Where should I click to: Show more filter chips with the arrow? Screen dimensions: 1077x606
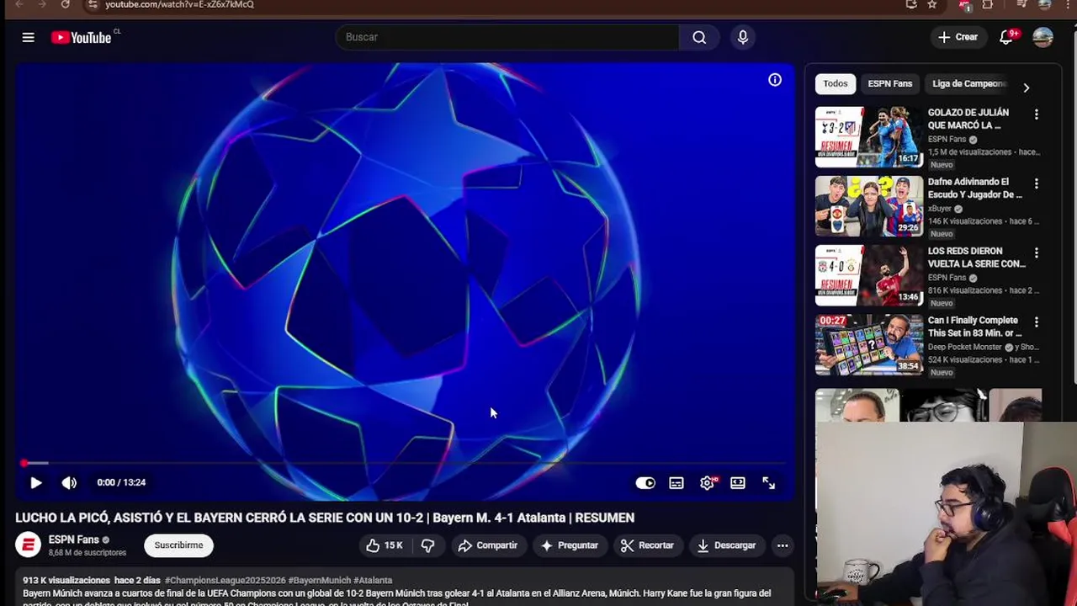click(x=1026, y=88)
